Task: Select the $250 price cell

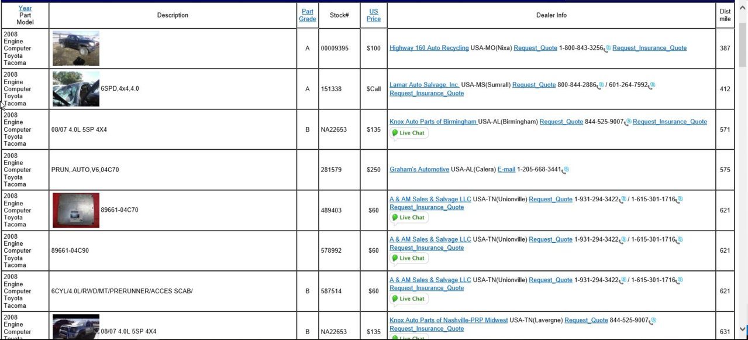Action: pos(374,170)
